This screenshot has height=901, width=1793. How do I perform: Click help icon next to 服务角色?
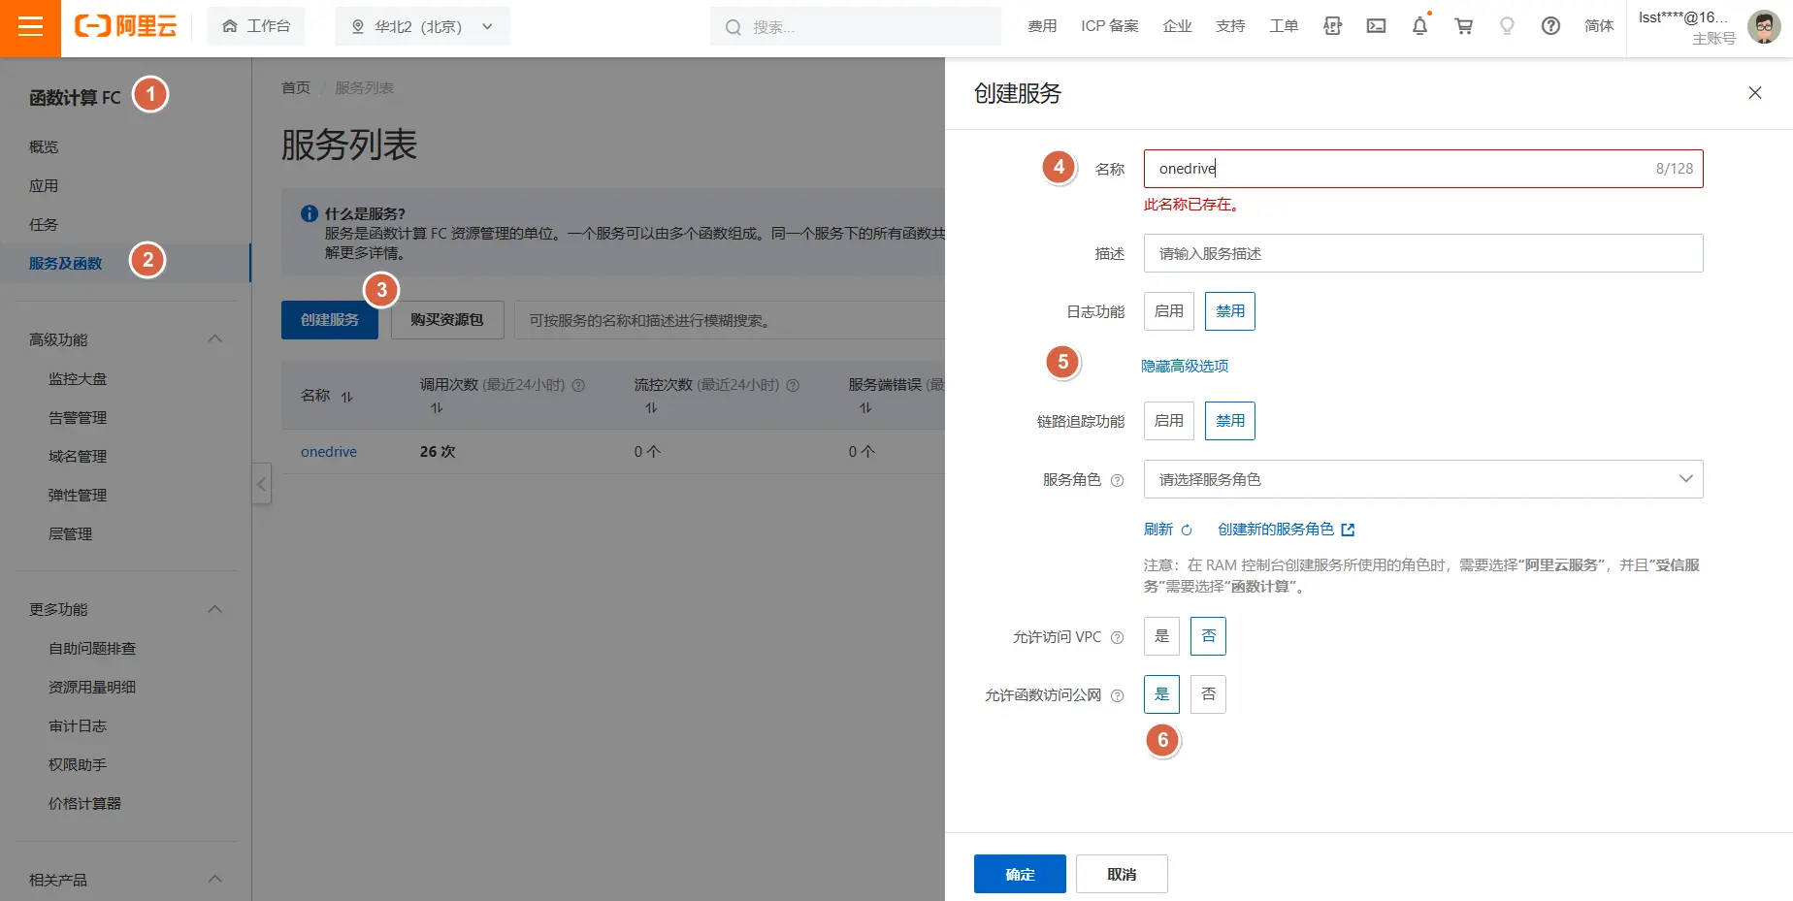coord(1117,480)
